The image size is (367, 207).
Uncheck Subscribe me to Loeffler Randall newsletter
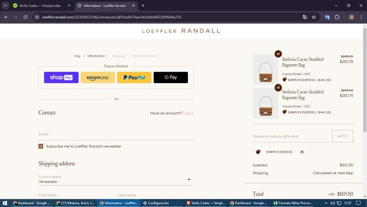point(41,146)
